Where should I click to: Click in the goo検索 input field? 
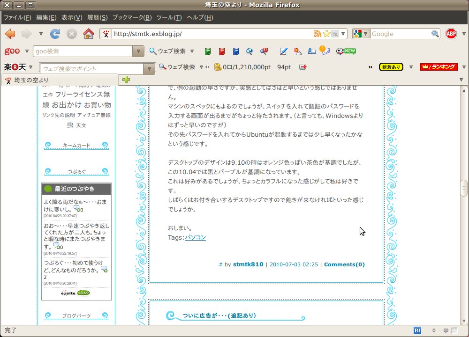tap(83, 51)
